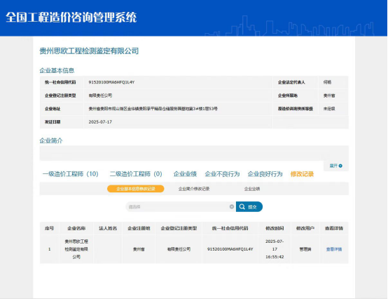Click the issue date 2025-07-17 value
Image resolution: width=388 pixels, height=299 pixels.
coord(100,121)
